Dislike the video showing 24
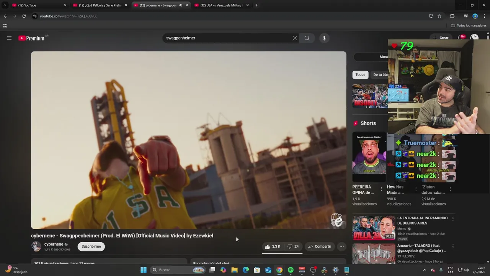 (293, 246)
